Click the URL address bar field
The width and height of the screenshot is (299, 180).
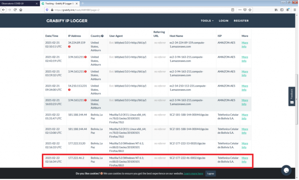pyautogui.click(x=140, y=10)
